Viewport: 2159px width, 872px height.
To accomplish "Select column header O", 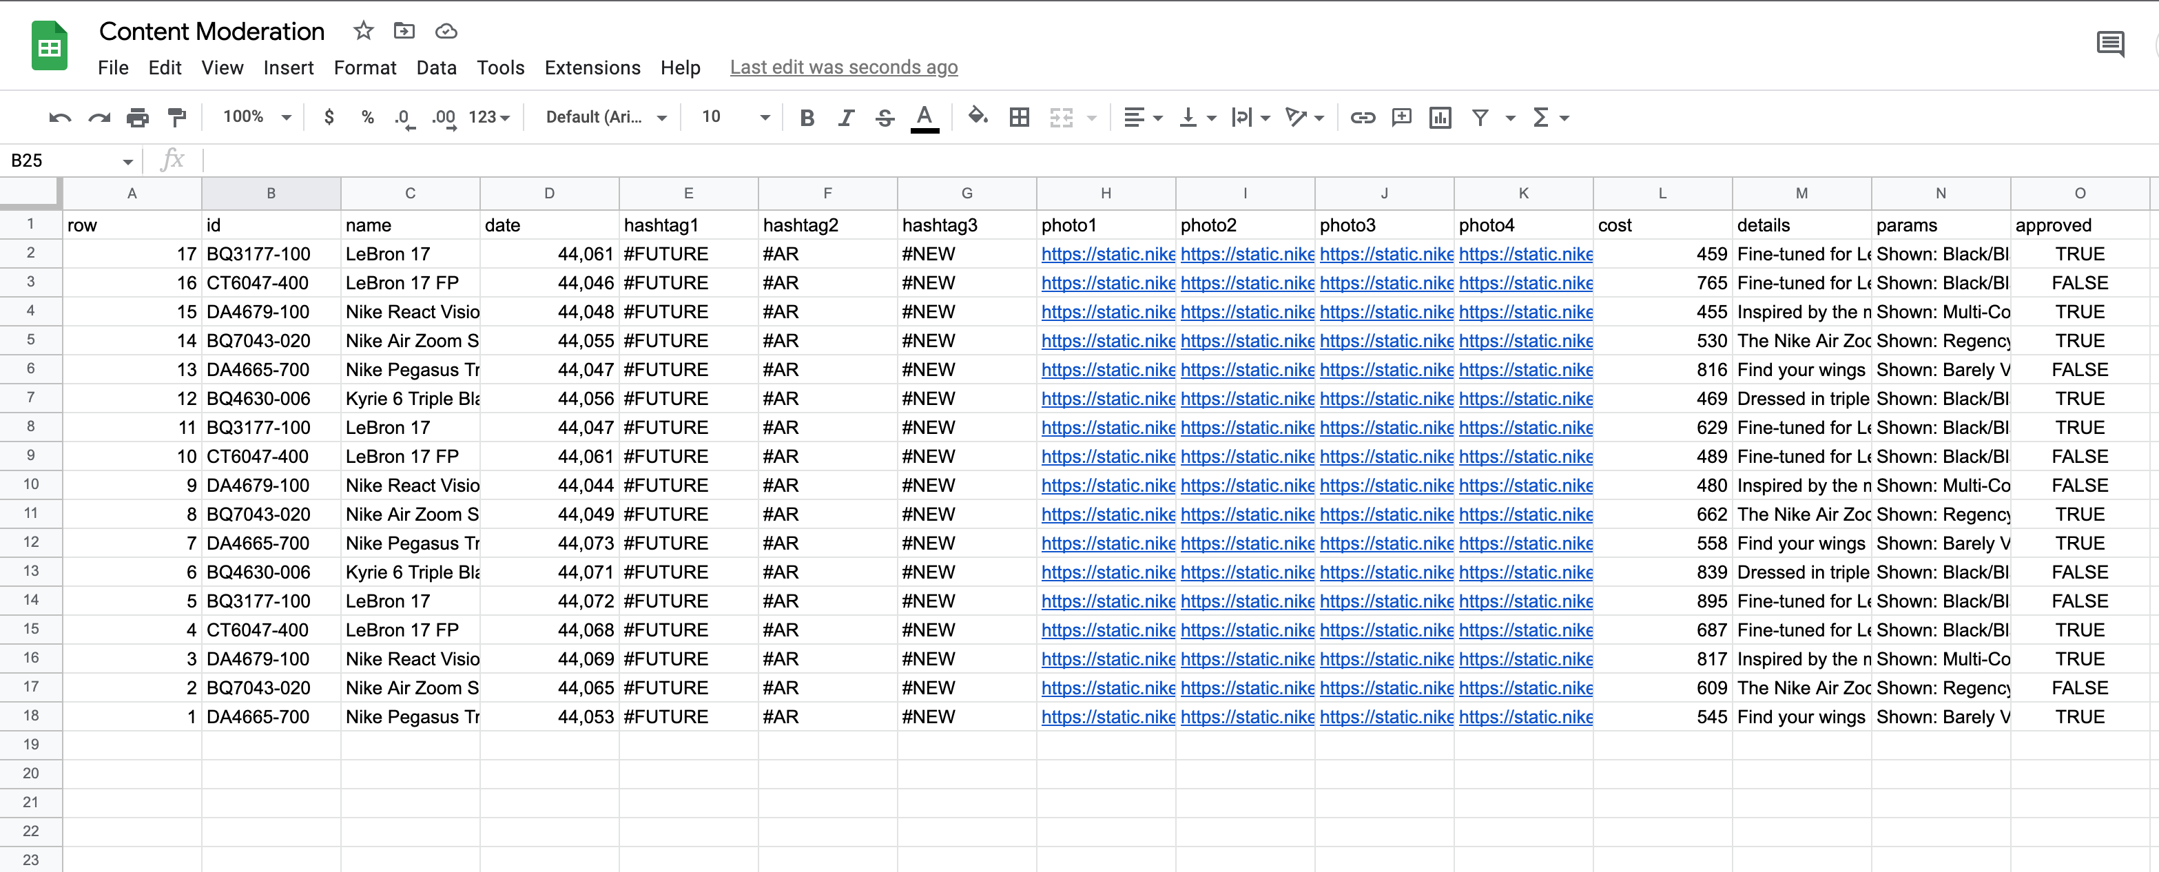I will click(x=2079, y=194).
